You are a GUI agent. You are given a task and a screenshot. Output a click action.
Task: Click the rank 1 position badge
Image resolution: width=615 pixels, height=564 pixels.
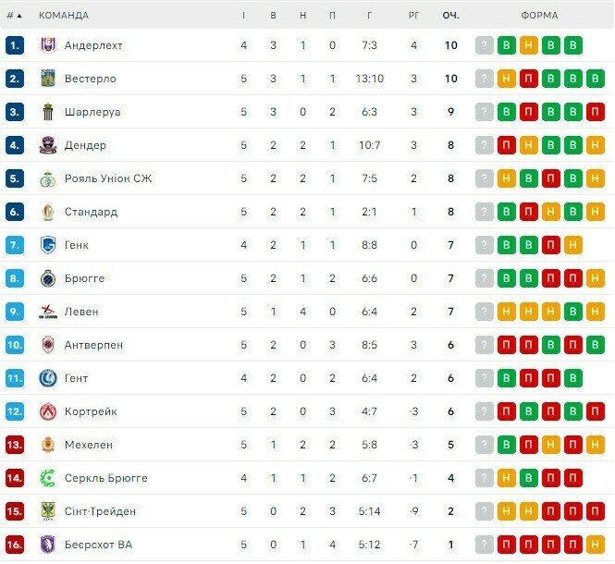click(x=14, y=45)
